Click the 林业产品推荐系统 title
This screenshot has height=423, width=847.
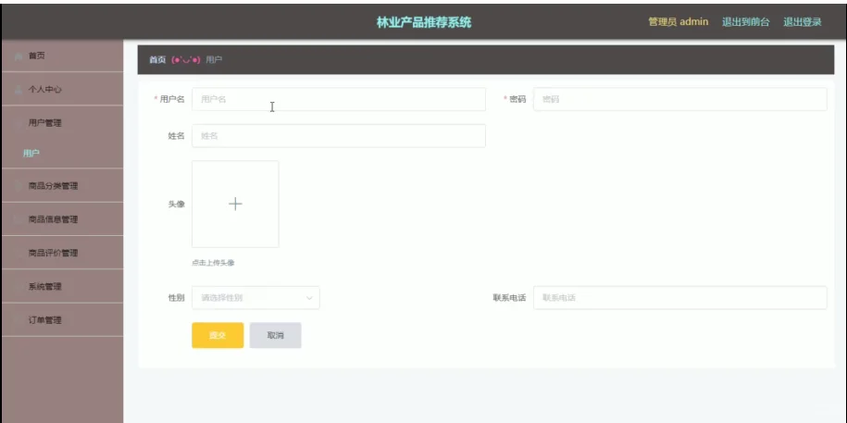(424, 23)
